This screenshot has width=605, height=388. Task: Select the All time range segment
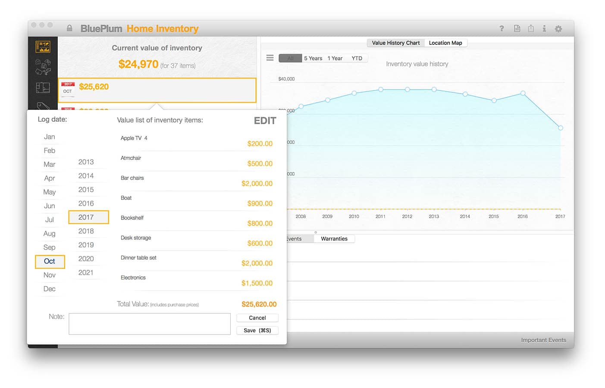point(290,58)
